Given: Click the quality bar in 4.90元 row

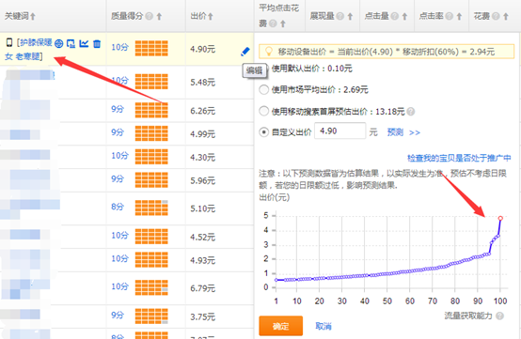Looking at the screenshot, I should coord(151,49).
